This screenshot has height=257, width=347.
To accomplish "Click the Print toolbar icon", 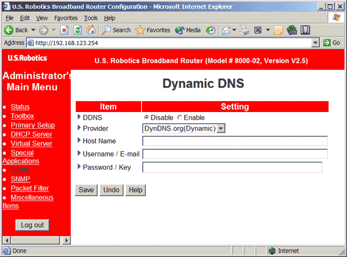I will pyautogui.click(x=244, y=30).
